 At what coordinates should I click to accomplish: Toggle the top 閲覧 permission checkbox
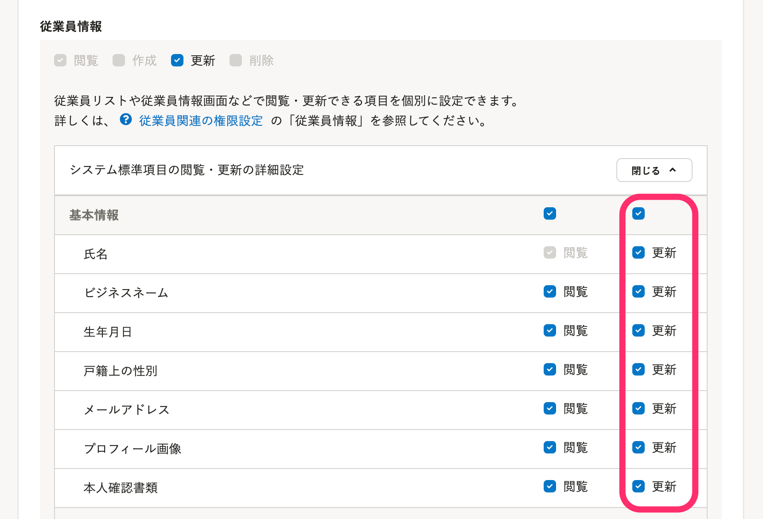click(x=60, y=60)
